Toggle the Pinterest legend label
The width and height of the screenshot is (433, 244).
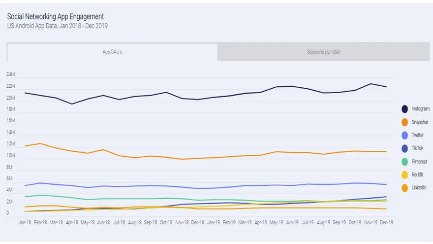click(419, 161)
